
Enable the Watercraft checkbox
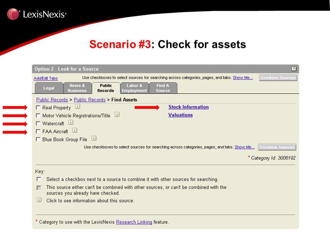click(38, 124)
